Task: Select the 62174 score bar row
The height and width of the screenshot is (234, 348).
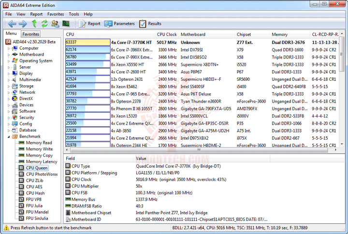Action: 87,50
